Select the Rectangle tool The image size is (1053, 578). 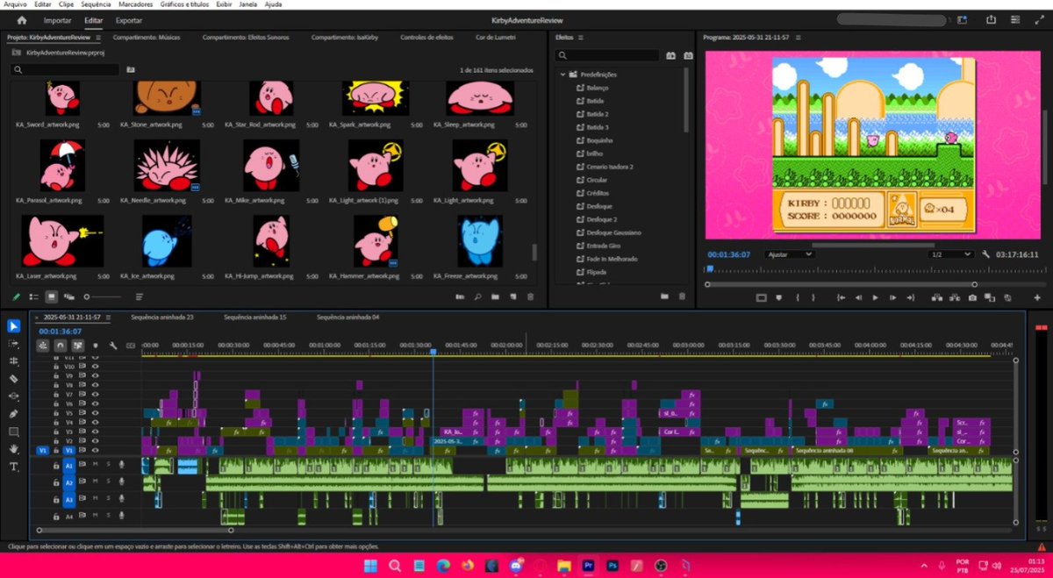[14, 432]
